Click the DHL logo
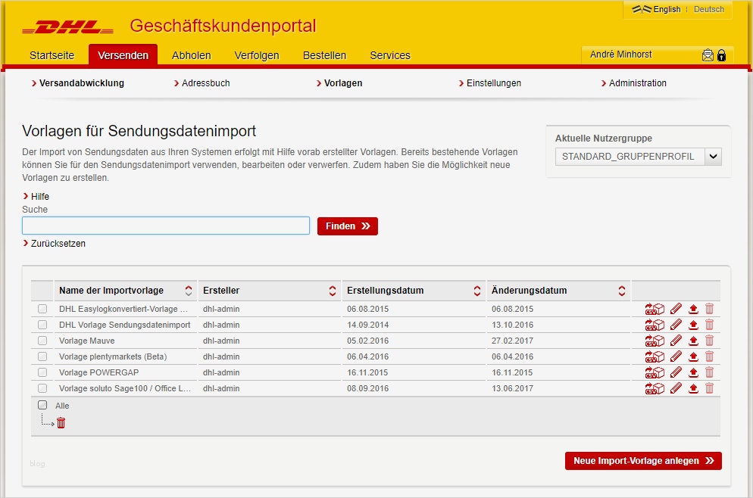 click(67, 27)
